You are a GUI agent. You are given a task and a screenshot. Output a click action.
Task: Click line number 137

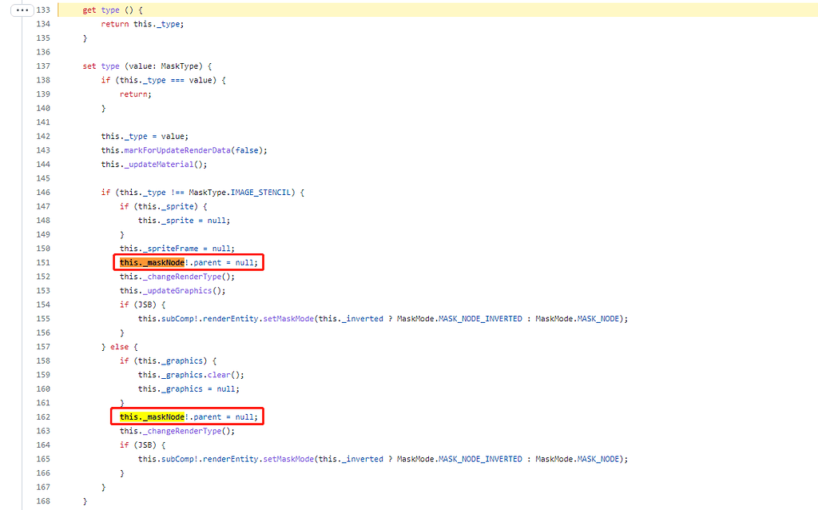click(43, 66)
